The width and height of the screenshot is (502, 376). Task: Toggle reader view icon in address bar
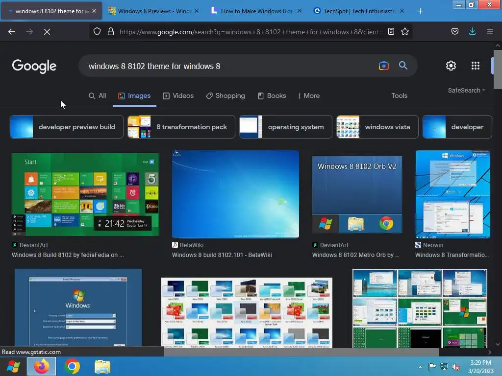tap(391, 31)
